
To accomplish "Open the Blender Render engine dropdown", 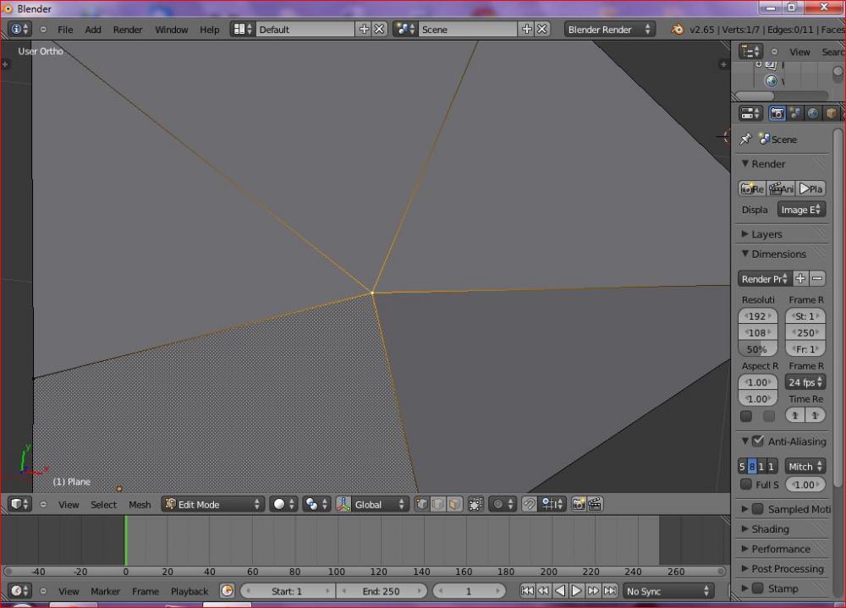I will click(x=610, y=29).
